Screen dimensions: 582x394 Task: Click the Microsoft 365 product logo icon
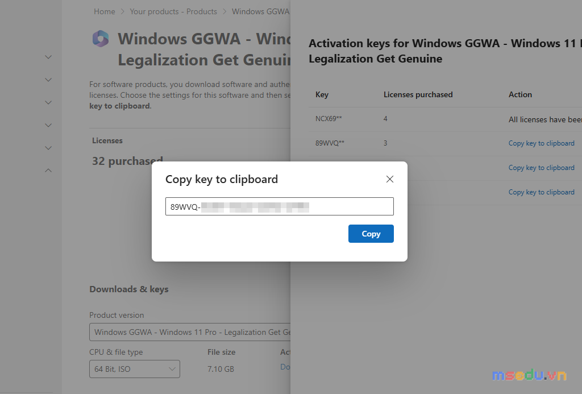pyautogui.click(x=101, y=39)
